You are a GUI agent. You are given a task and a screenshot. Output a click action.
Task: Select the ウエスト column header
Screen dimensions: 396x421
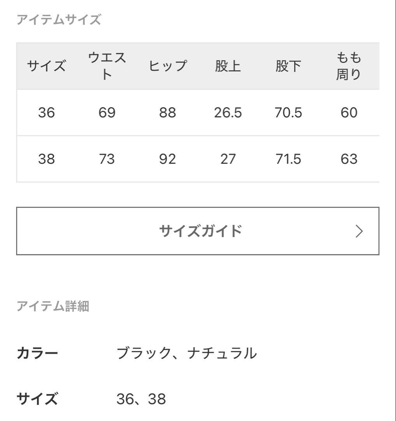pyautogui.click(x=107, y=65)
